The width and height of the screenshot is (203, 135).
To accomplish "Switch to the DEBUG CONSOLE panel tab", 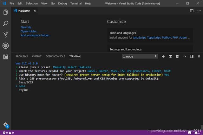I will (x=56, y=56).
